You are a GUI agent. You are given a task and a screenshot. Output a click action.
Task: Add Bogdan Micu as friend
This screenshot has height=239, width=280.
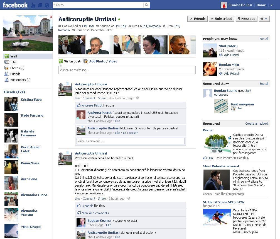(231, 74)
